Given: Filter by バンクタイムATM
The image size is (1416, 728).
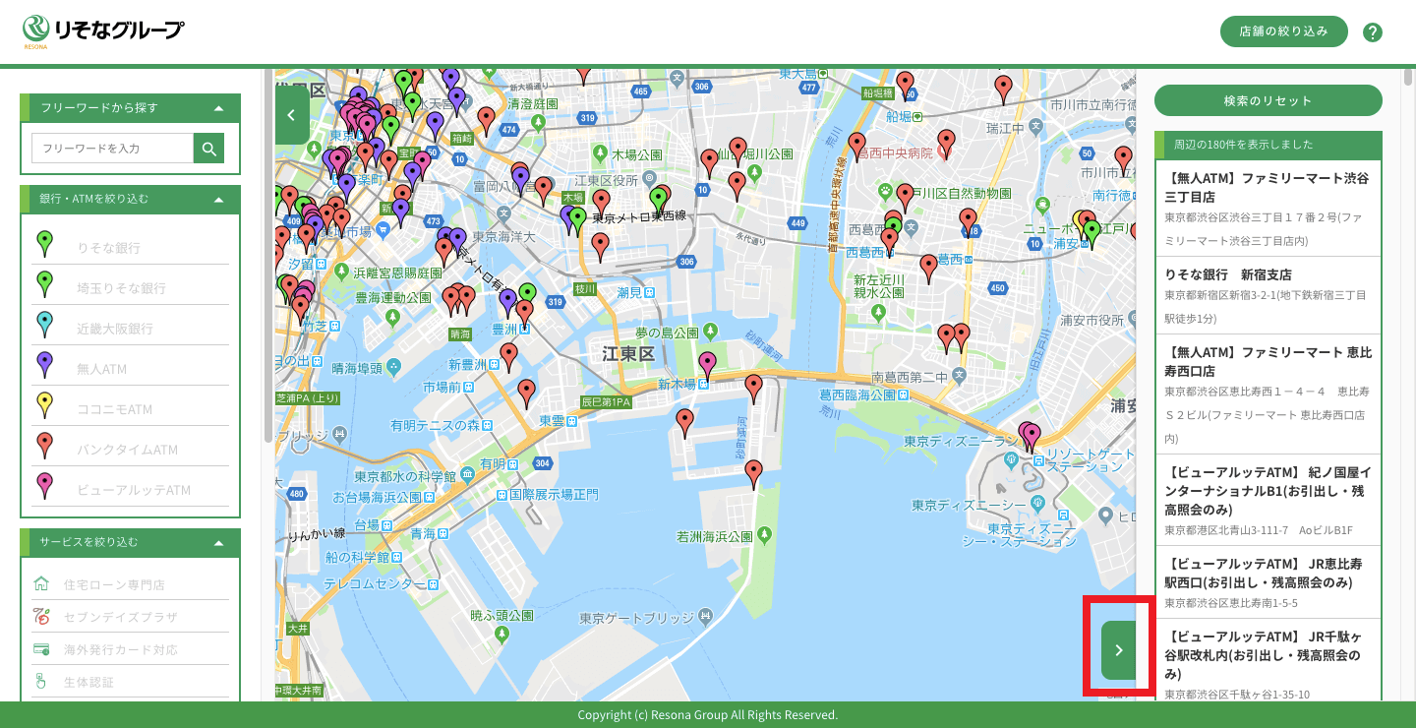Looking at the screenshot, I should click(130, 449).
